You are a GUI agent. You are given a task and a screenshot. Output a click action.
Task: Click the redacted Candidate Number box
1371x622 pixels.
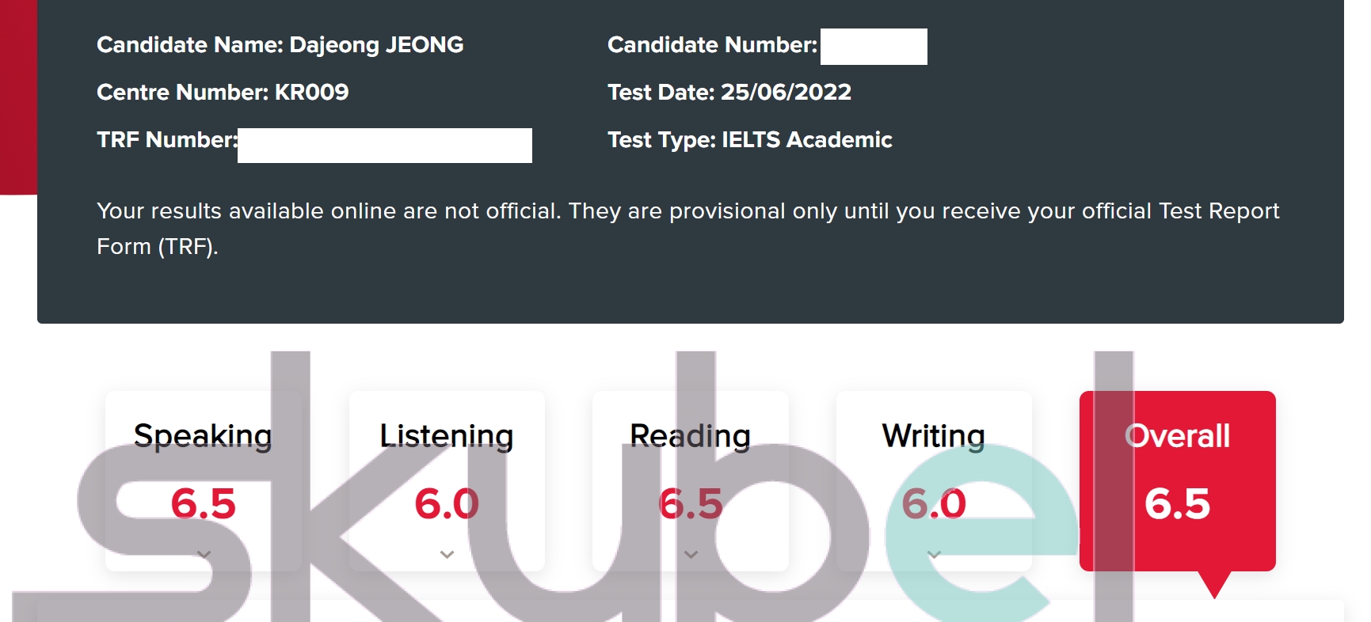874,47
